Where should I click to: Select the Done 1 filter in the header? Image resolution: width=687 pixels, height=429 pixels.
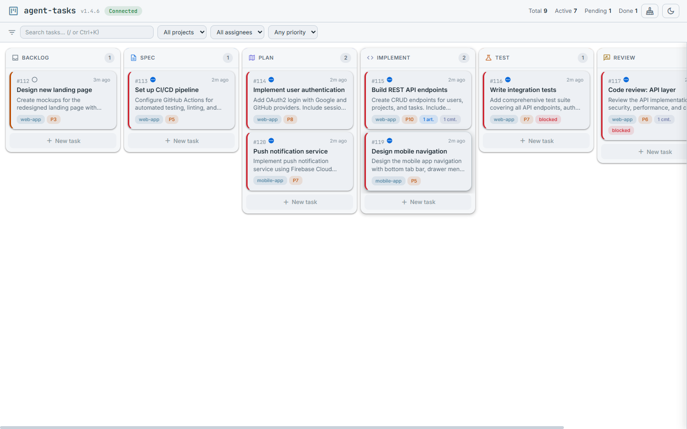pos(628,10)
